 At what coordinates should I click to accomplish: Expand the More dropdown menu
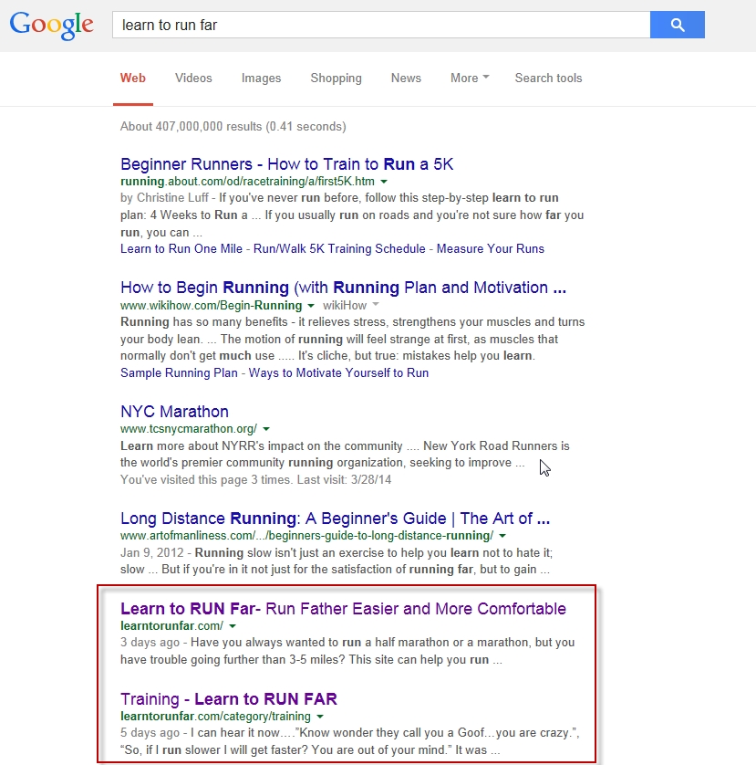click(x=470, y=79)
